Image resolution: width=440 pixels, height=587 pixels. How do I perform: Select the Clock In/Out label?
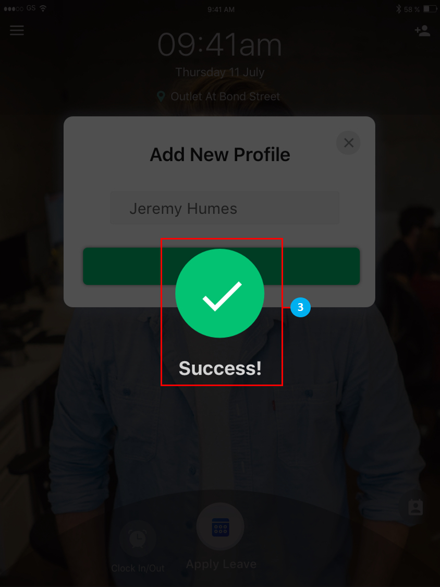(x=138, y=568)
